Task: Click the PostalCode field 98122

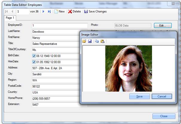Action: pos(56,86)
